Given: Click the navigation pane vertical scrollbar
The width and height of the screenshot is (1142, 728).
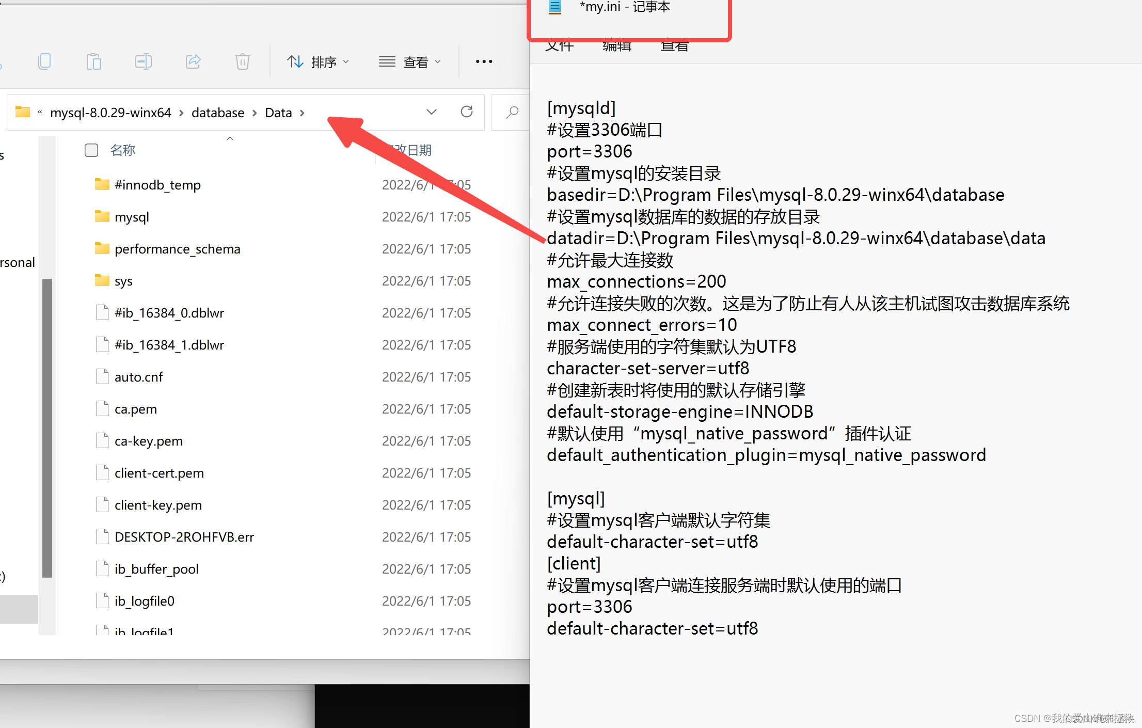Looking at the screenshot, I should [x=47, y=428].
